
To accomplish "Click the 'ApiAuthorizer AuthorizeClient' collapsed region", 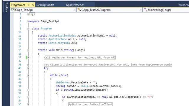I will (90, 104).
